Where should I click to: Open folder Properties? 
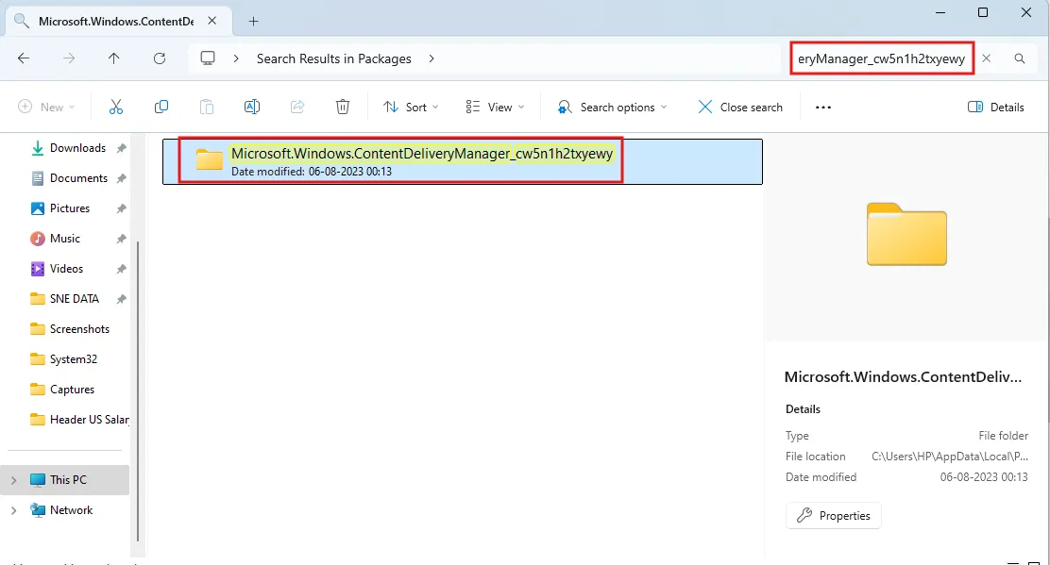tap(834, 516)
